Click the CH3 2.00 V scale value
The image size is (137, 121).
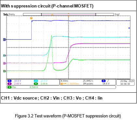(x=18, y=84)
